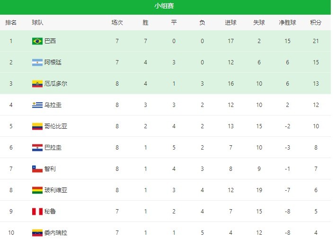Click team name 委内瑞拉
The width and height of the screenshot is (336, 239).
[x=56, y=232]
